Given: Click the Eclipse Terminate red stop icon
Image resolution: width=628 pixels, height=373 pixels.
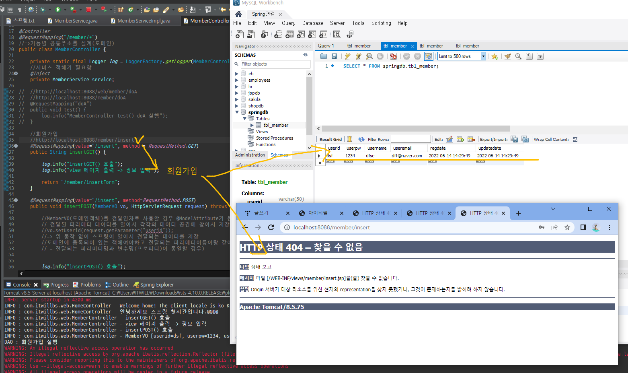Looking at the screenshot, I should tap(89, 9).
